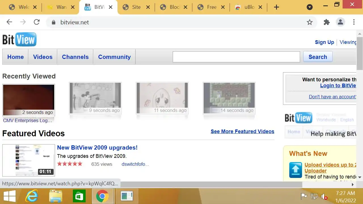Switch to the uBlo tab
The width and height of the screenshot is (363, 204).
pyautogui.click(x=249, y=7)
